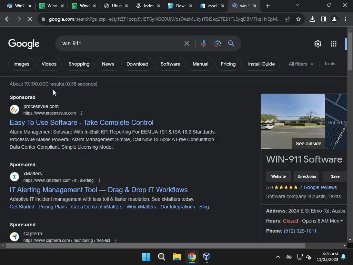Go back to the previous page
The height and width of the screenshot is (265, 353).
coord(8,19)
